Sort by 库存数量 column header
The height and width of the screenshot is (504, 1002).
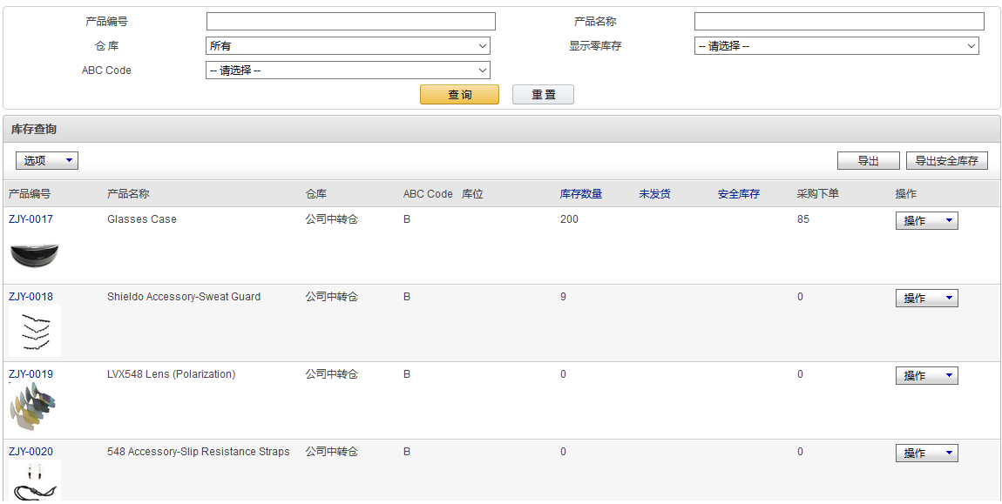580,194
